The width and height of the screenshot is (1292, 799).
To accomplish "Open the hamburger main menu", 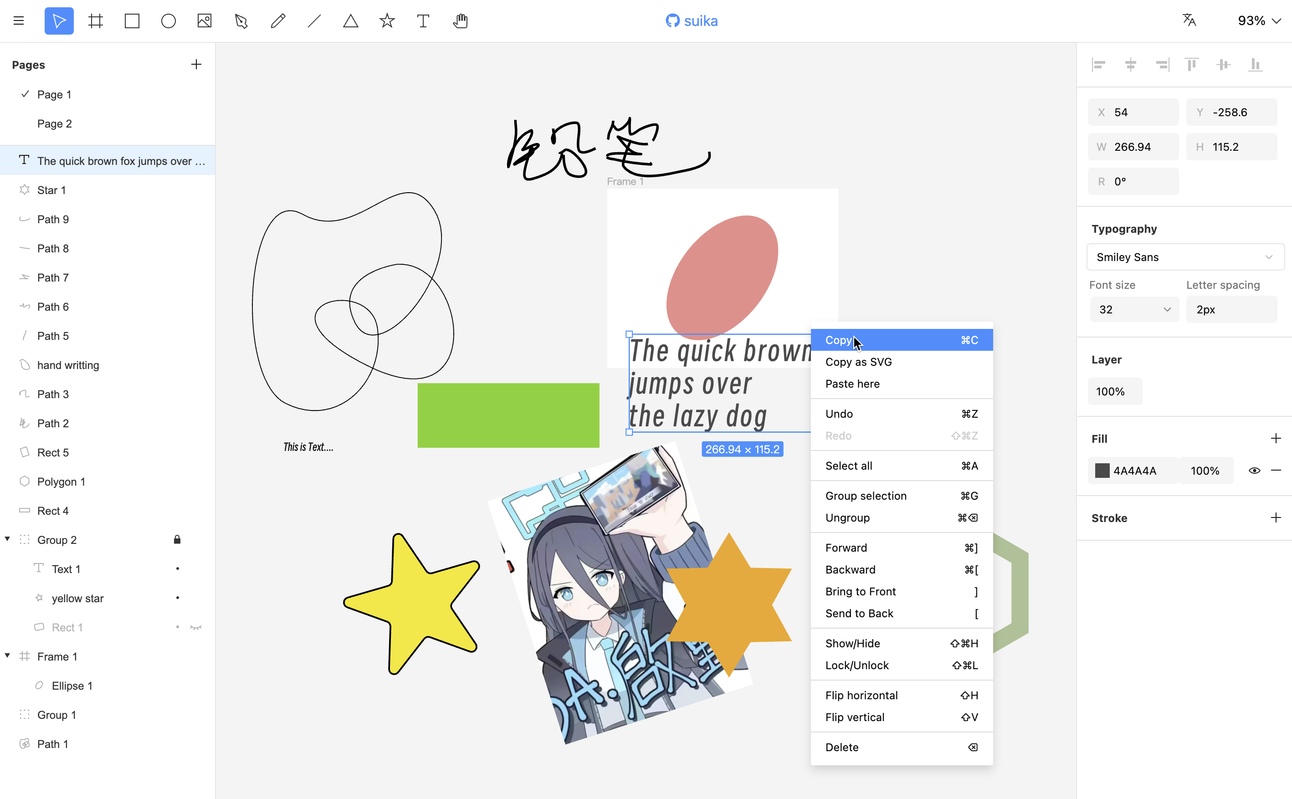I will 19,20.
